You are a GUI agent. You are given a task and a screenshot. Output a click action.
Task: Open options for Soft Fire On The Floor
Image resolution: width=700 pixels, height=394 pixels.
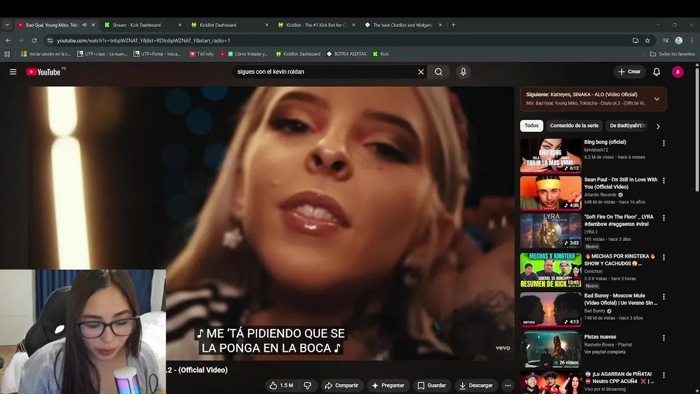coord(664,218)
